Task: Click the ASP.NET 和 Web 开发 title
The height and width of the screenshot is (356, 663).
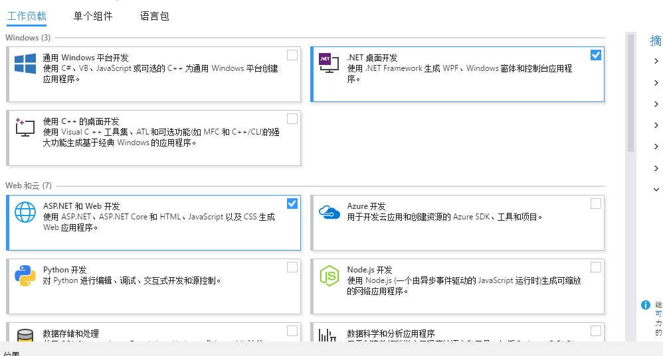Action: coord(81,206)
